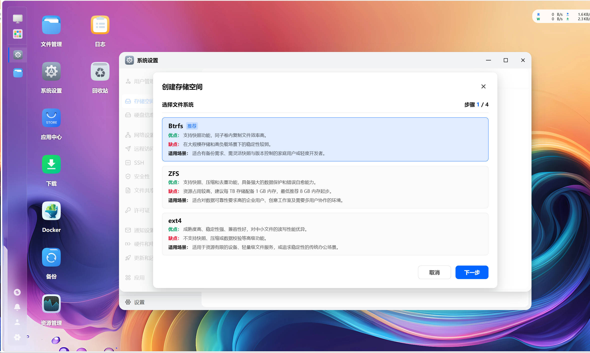Screen dimensions: 590x353
Task: Open the 日志 log app icon
Action: [x=100, y=25]
